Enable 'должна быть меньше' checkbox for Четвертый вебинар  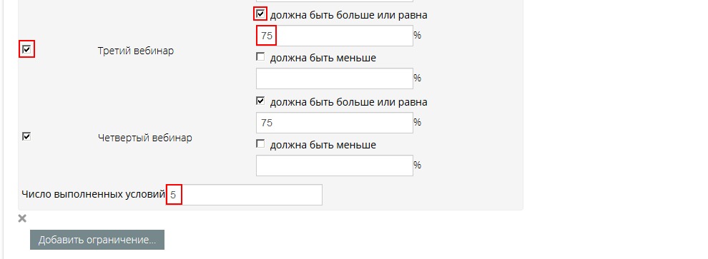coord(260,144)
